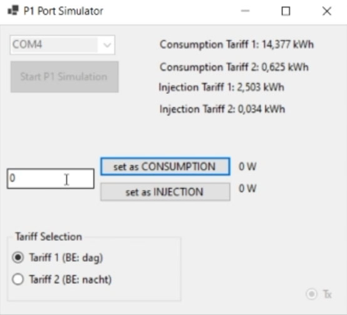Click the Tx indicator radio button

[311, 294]
